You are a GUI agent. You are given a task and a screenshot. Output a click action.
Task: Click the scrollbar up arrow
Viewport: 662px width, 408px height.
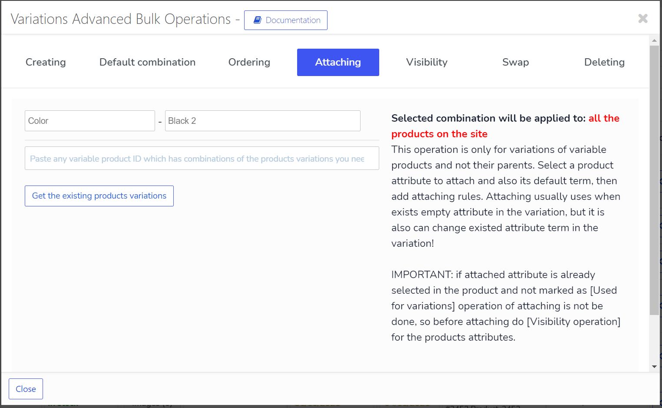pos(654,40)
